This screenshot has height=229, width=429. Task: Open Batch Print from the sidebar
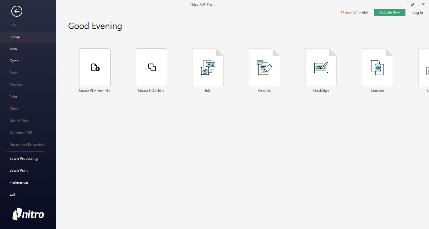(28, 170)
